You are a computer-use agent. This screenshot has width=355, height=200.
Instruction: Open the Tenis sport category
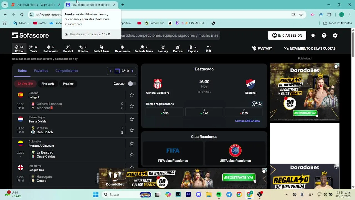coord(34,49)
